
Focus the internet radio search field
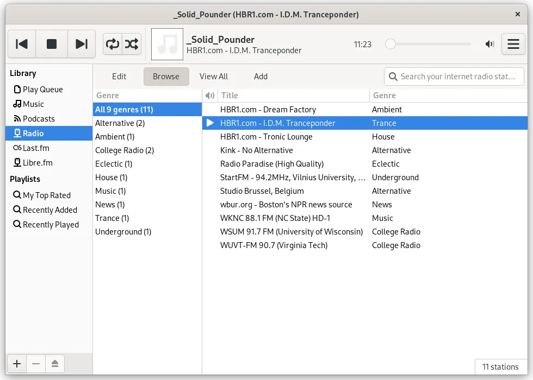[x=457, y=77]
